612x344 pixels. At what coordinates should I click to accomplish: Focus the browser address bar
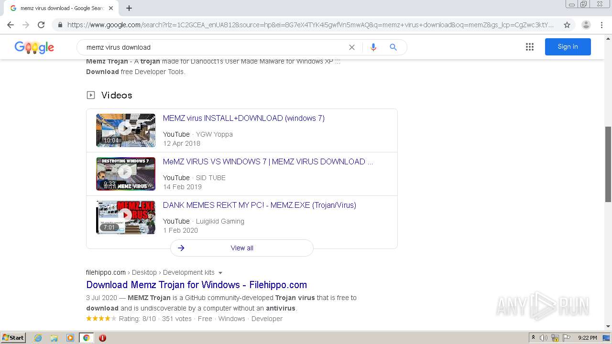coord(310,25)
